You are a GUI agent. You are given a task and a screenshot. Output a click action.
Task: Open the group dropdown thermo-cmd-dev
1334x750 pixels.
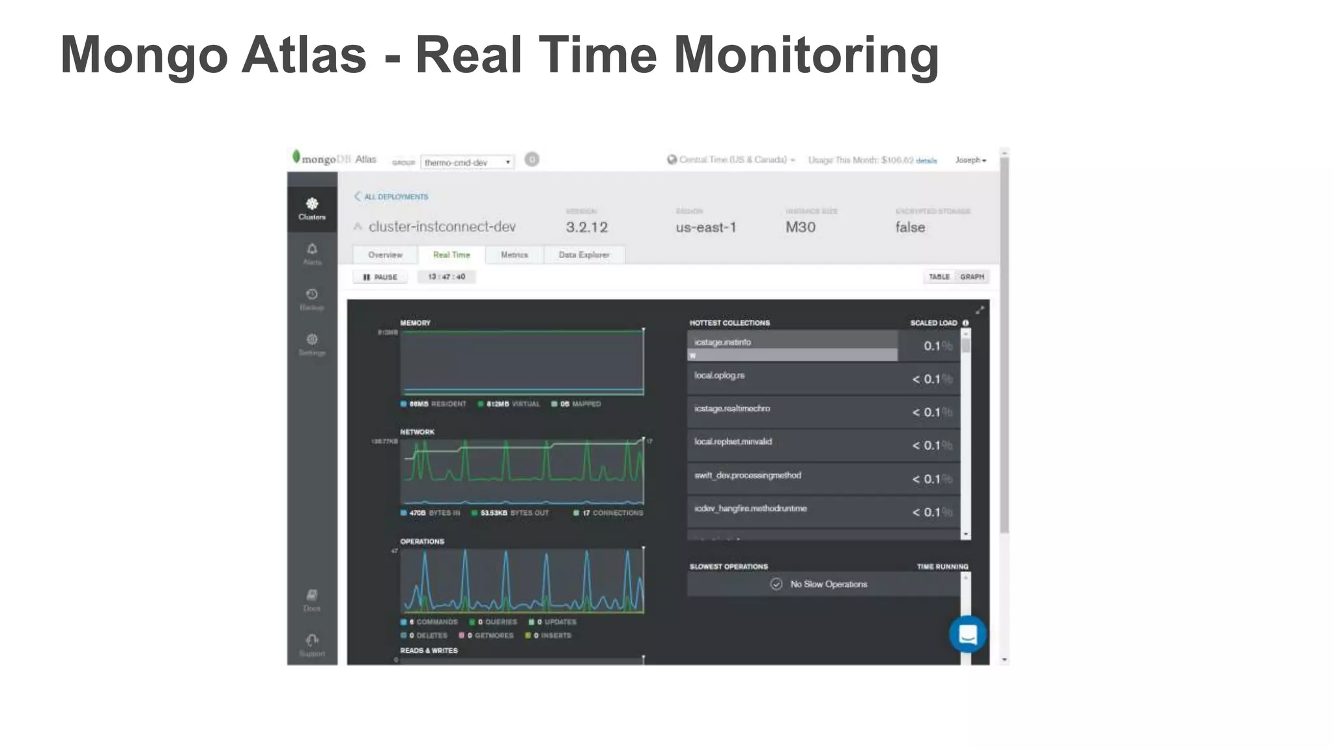(467, 162)
